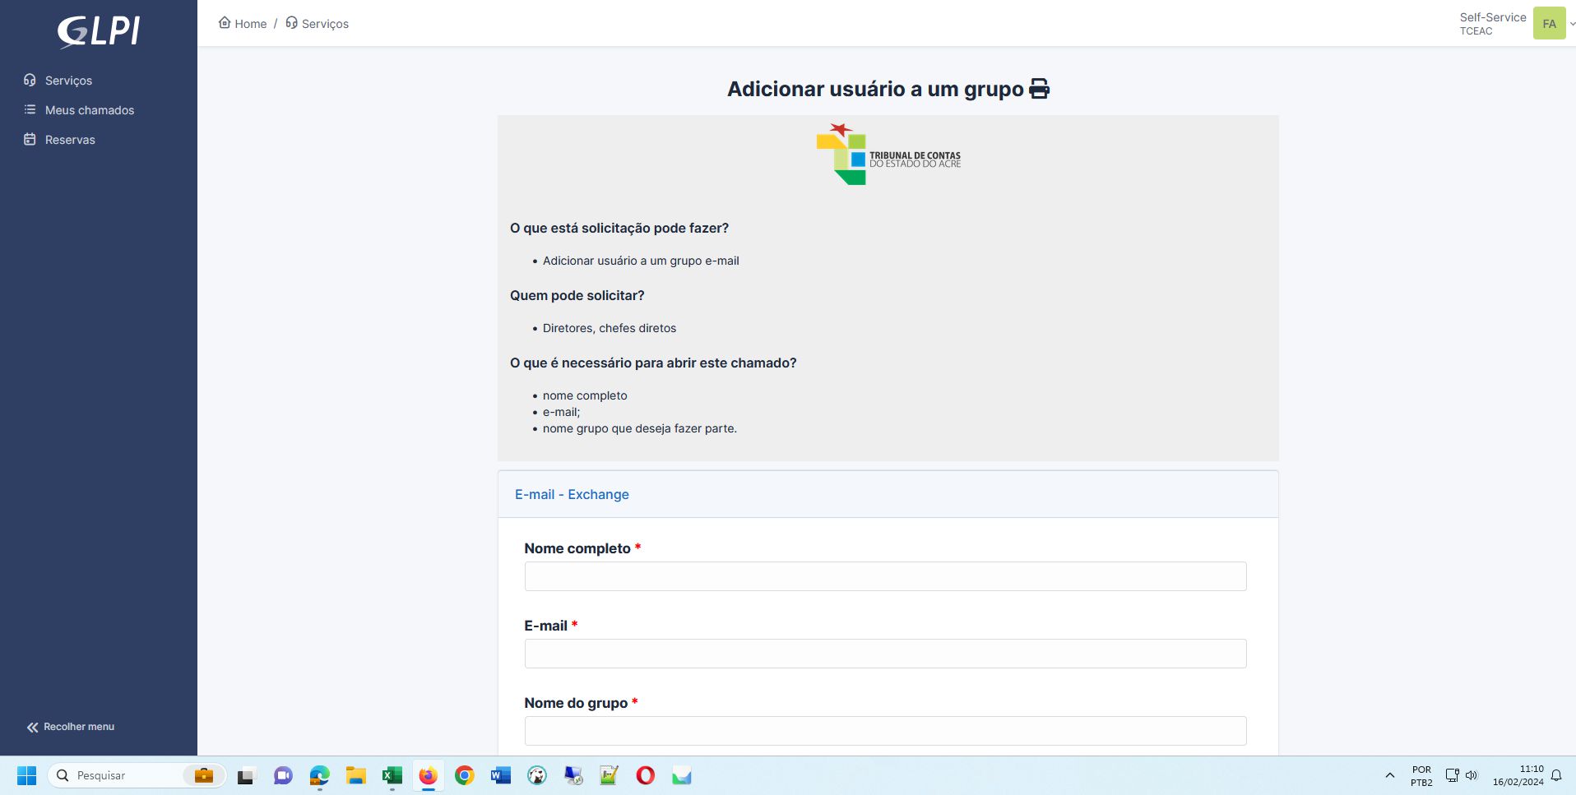Open the notifications bell in tray
This screenshot has width=1576, height=795.
[x=1556, y=775]
